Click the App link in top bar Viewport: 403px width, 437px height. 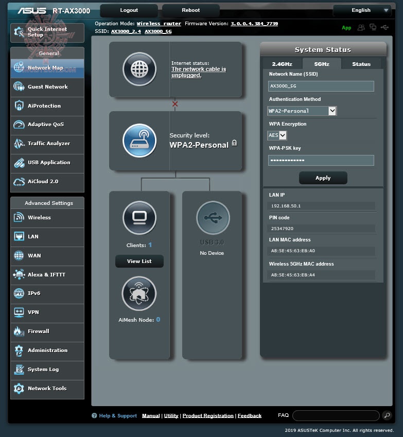tap(346, 28)
